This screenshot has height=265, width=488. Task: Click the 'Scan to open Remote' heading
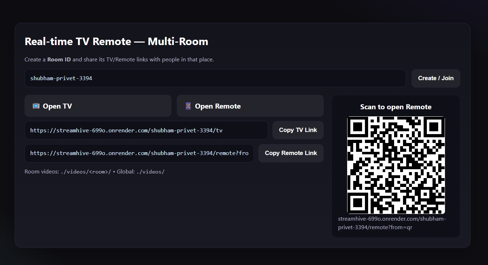coord(396,107)
